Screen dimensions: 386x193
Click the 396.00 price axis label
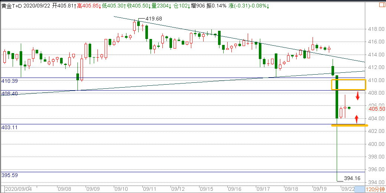pos(377,170)
